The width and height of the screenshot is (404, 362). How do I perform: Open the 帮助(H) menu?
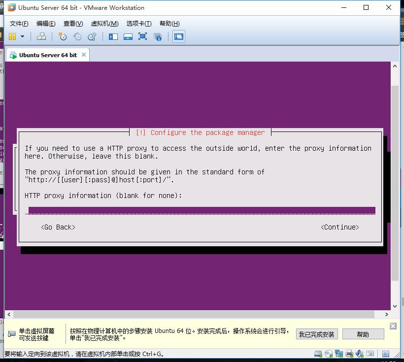(x=169, y=24)
